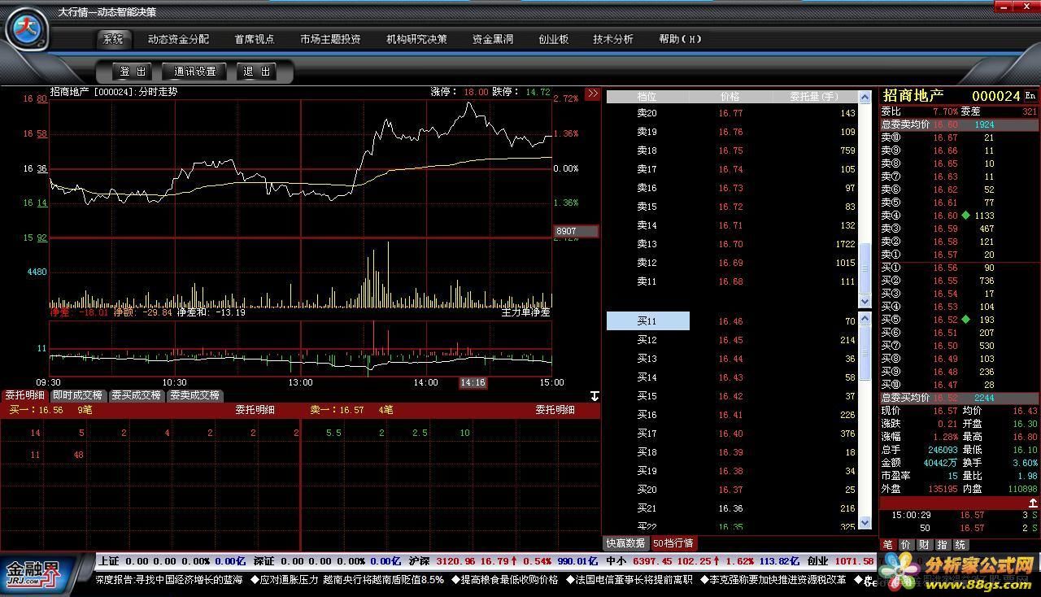Select the 买21 row priced 16.36
The image size is (1041, 597).
pos(732,508)
